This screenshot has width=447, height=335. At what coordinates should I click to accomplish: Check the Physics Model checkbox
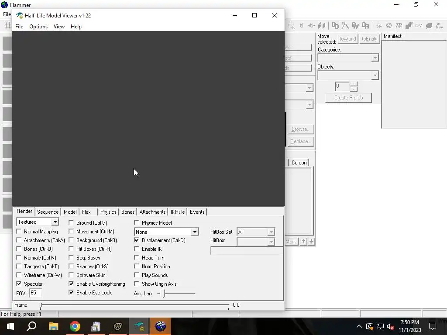137,223
